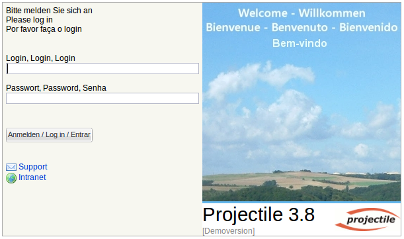Click the 'Please log in' text
This screenshot has height=239, width=404.
(29, 20)
